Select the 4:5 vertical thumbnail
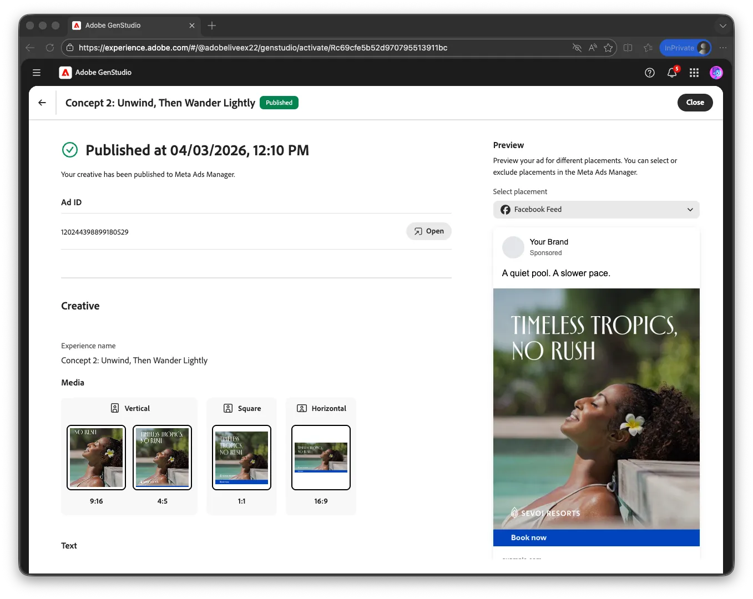 [x=163, y=458]
